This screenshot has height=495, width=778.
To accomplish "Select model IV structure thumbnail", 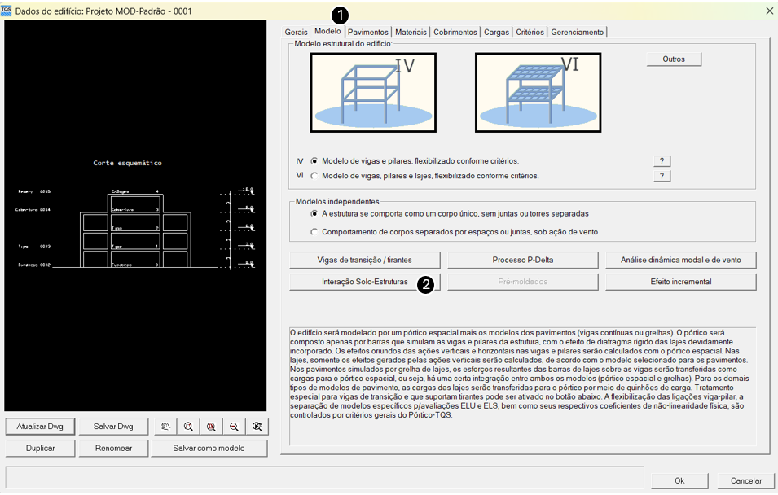I will click(373, 92).
